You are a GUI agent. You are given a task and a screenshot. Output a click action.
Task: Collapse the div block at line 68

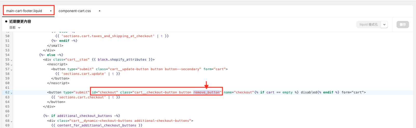pos(11,121)
